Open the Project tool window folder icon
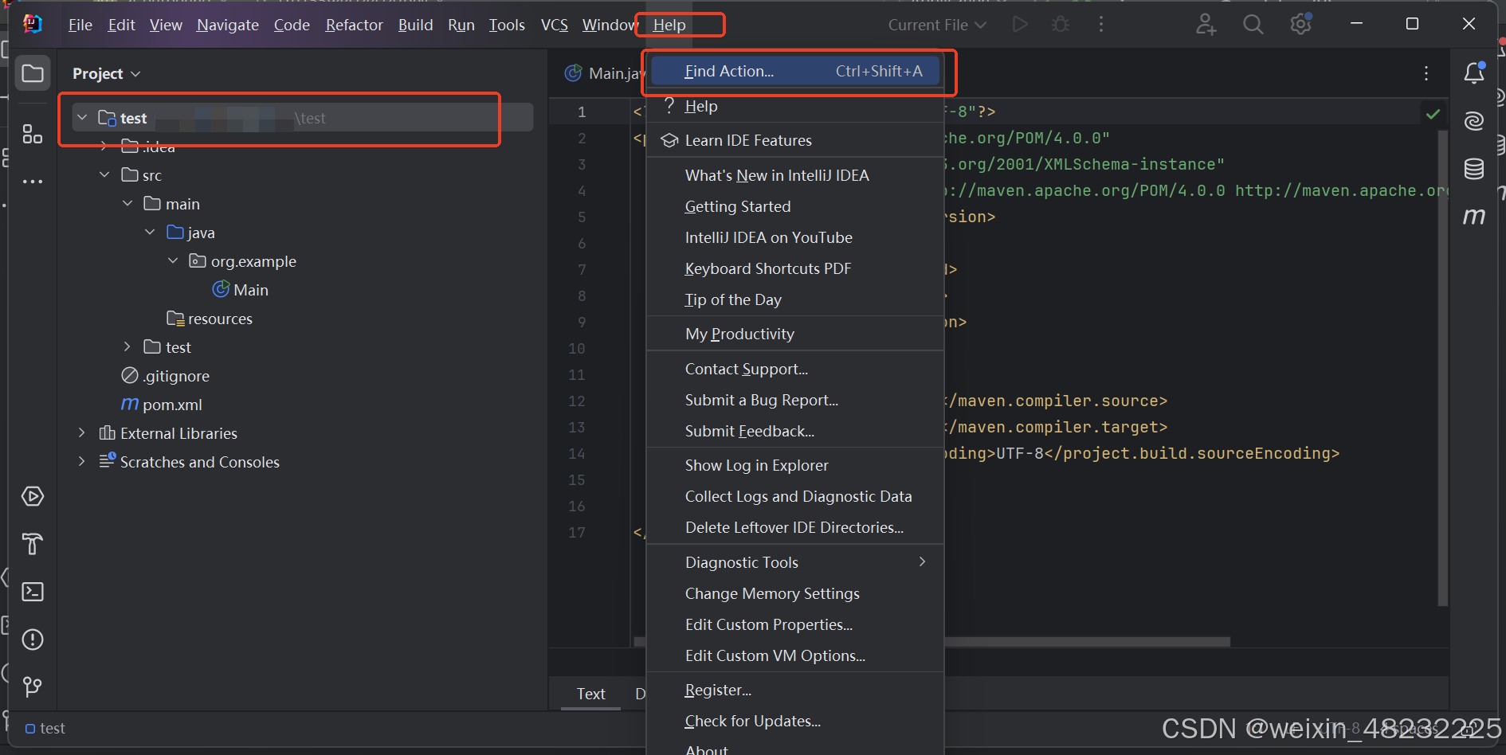 [x=33, y=73]
